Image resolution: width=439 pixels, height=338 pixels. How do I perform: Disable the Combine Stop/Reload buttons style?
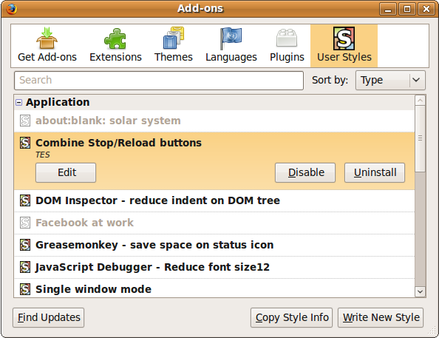click(x=305, y=172)
